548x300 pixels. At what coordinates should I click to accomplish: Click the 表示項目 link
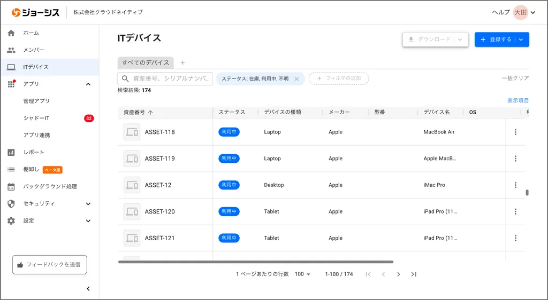pyautogui.click(x=517, y=100)
